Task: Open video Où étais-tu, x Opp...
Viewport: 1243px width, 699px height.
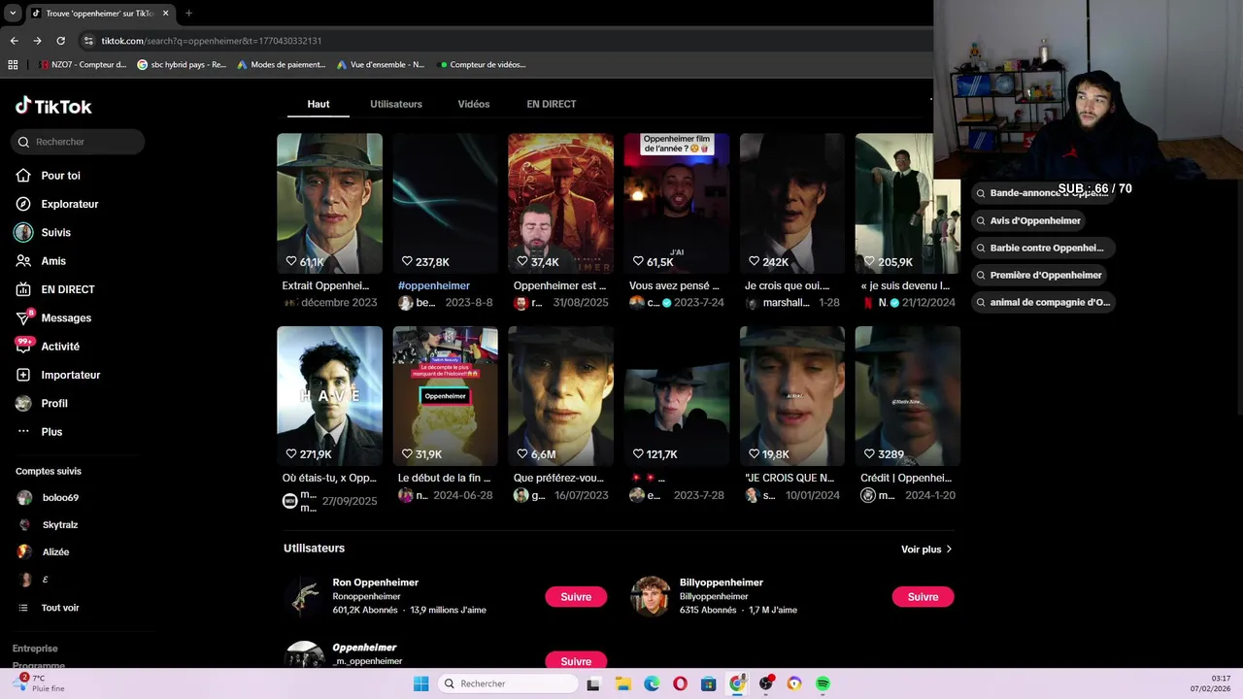Action: [x=329, y=396]
